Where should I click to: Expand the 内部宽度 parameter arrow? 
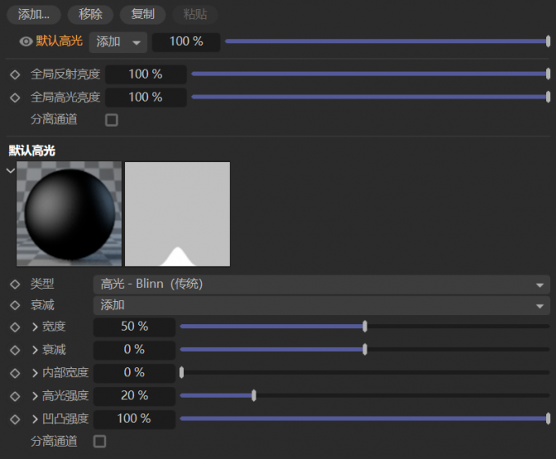coord(34,373)
